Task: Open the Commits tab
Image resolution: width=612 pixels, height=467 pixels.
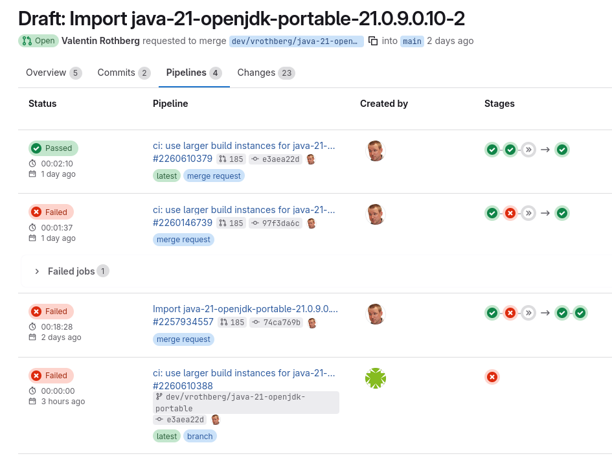Action: (x=117, y=73)
